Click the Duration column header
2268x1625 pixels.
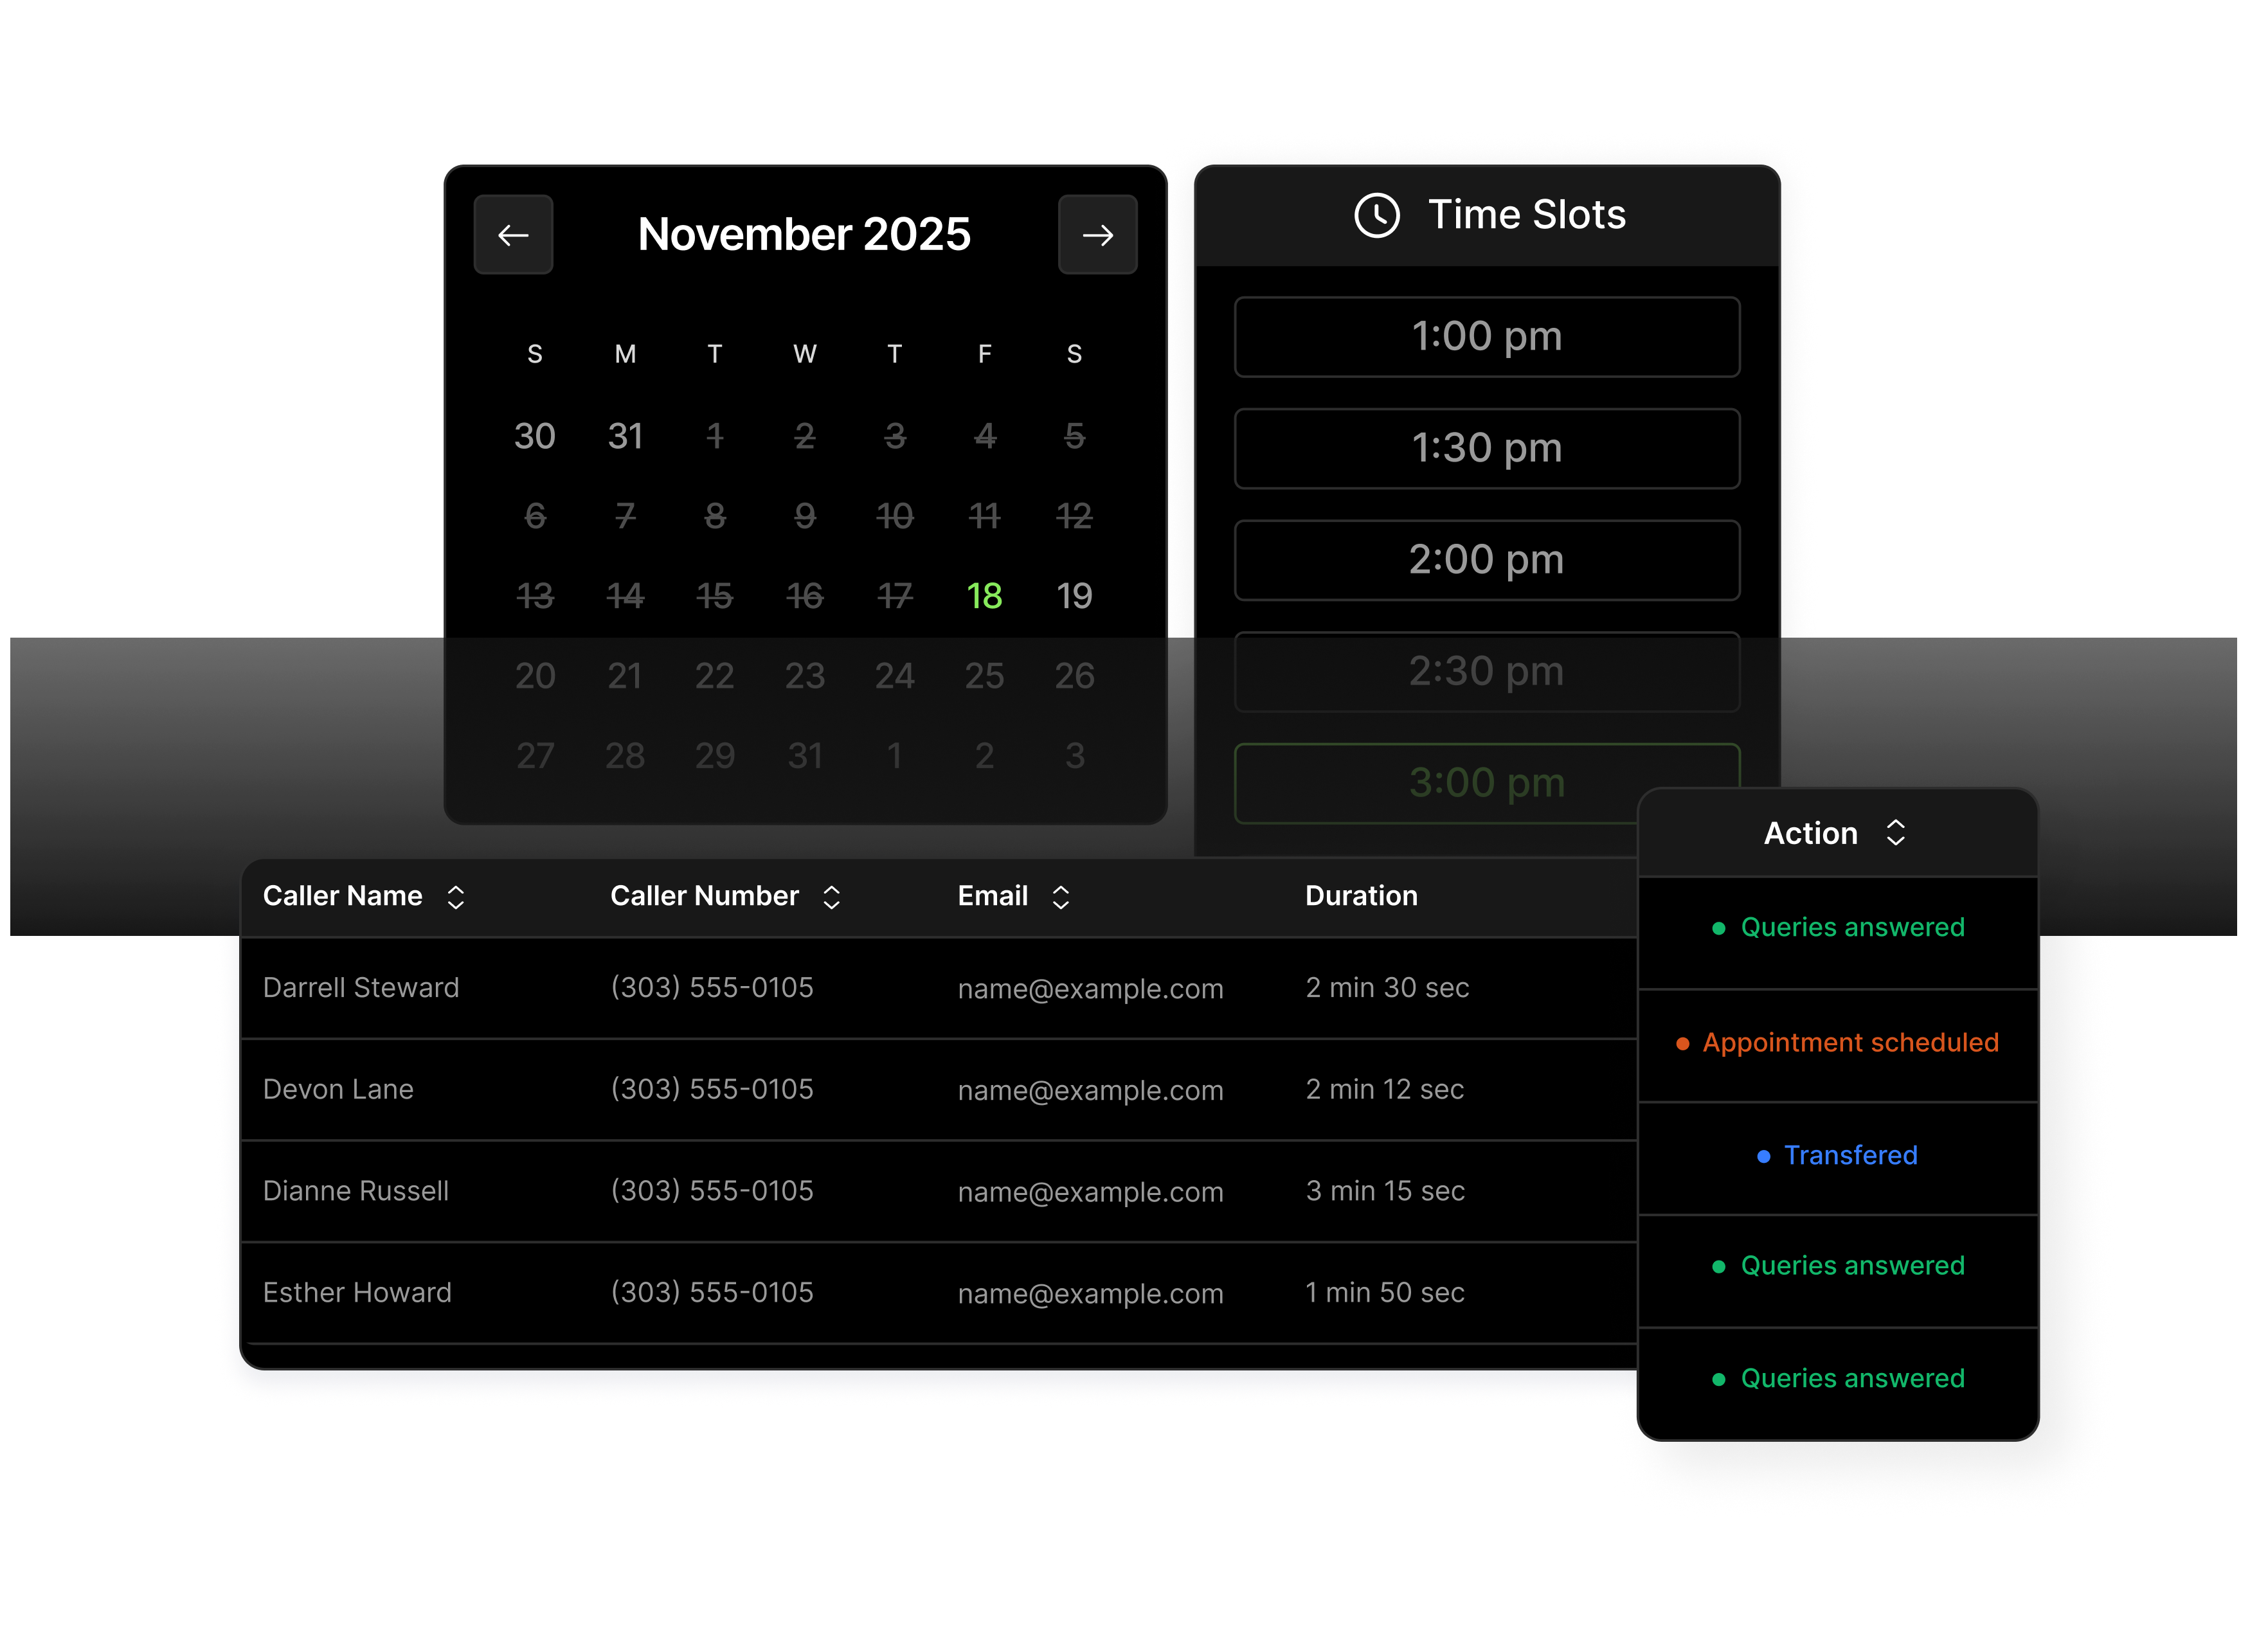pos(1361,896)
